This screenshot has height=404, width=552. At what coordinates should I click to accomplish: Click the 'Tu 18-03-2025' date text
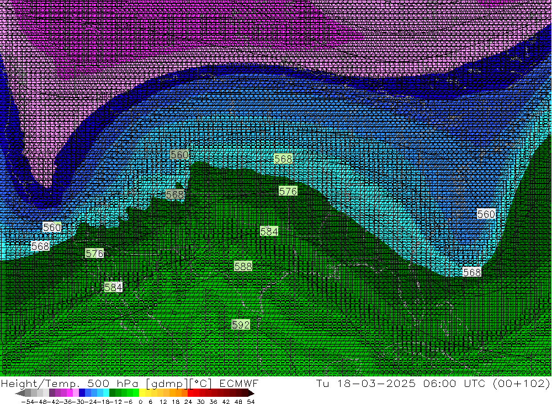(366, 383)
